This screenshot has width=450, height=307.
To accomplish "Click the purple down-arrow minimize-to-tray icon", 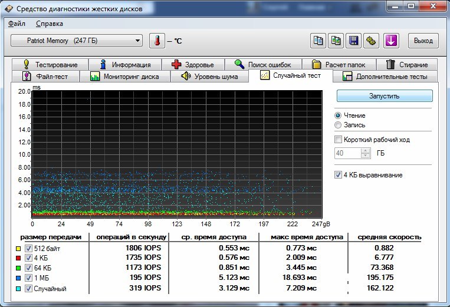I will click(x=392, y=41).
